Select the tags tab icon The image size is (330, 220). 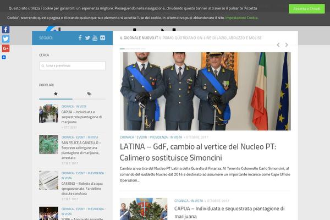point(89,94)
